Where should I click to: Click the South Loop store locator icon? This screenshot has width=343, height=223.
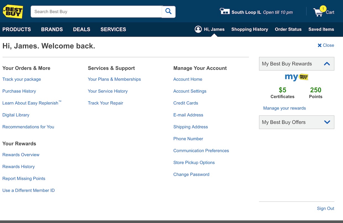click(225, 11)
